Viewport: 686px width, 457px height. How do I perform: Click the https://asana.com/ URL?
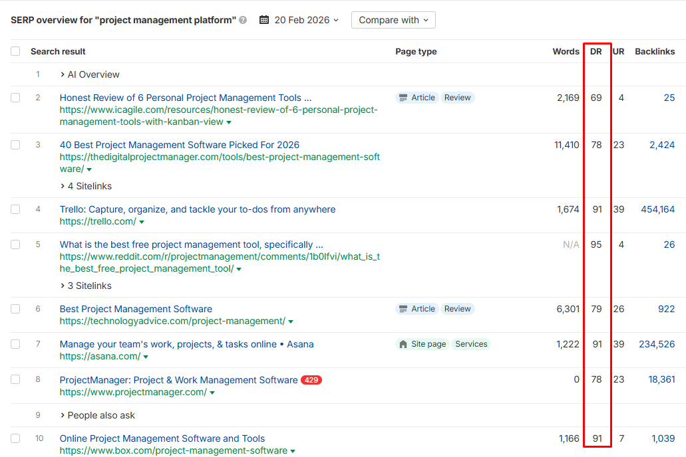[100, 357]
